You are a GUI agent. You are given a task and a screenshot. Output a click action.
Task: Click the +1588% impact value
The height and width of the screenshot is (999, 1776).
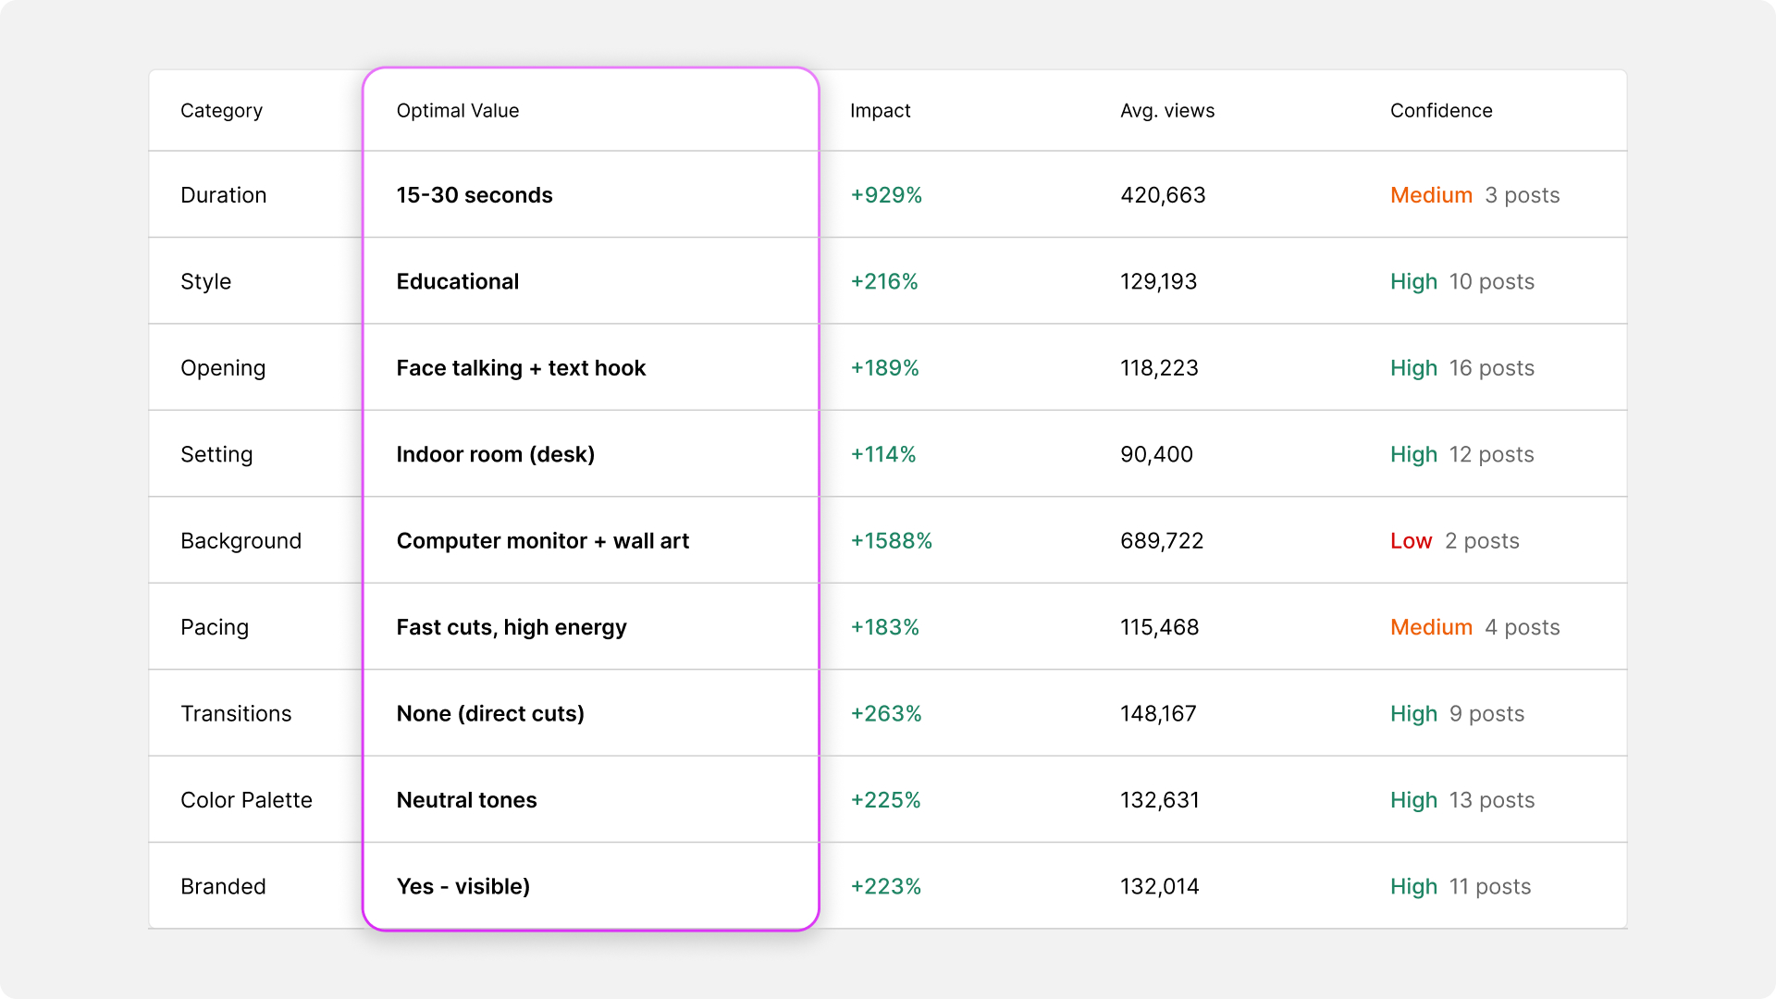click(x=891, y=541)
